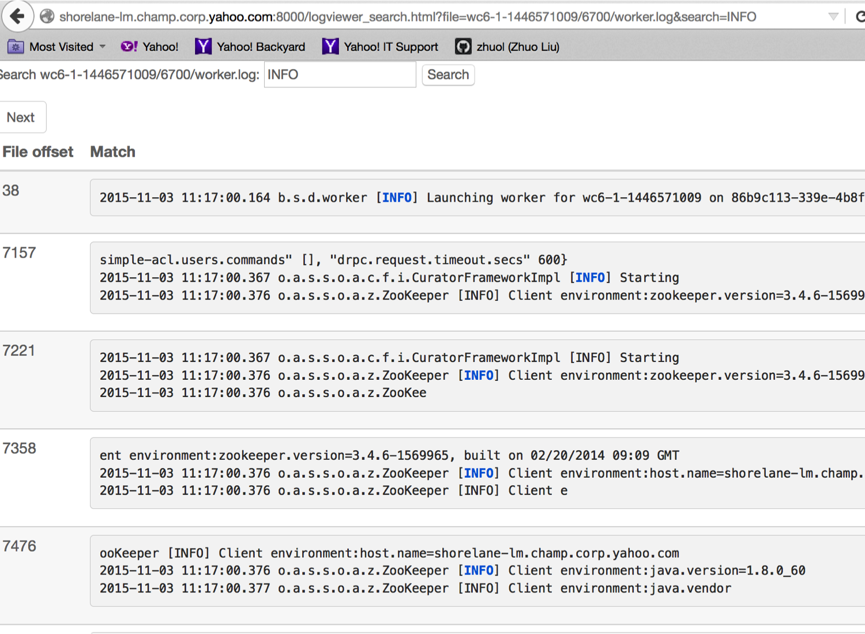Click the back navigation arrow
865x634 pixels.
pos(17,16)
